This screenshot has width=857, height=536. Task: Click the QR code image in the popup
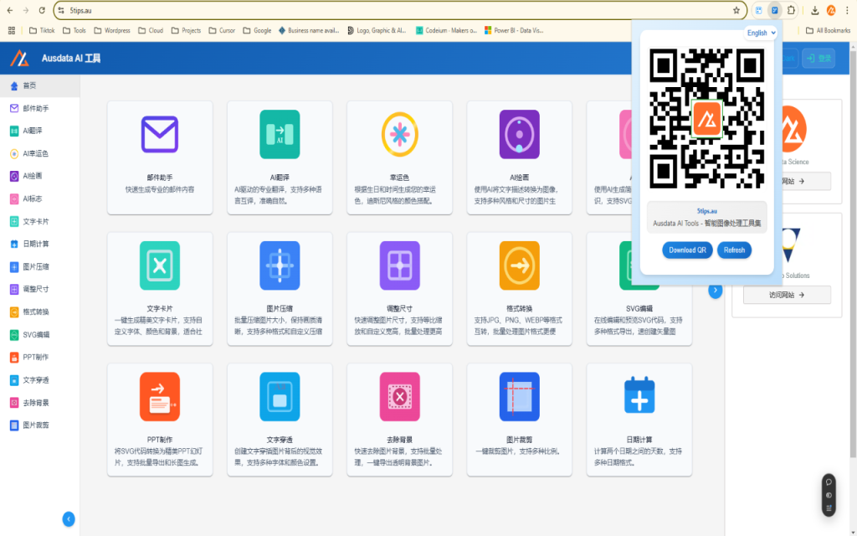[x=706, y=118]
